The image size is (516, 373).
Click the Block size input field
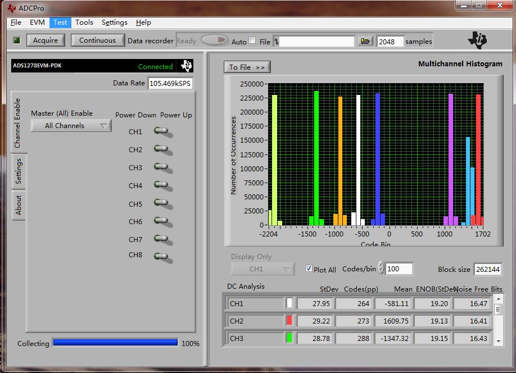487,269
